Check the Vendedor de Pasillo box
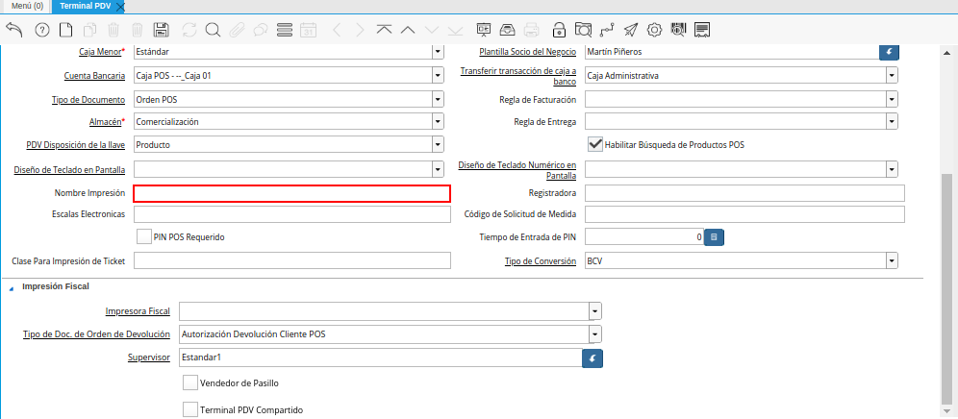 point(190,383)
